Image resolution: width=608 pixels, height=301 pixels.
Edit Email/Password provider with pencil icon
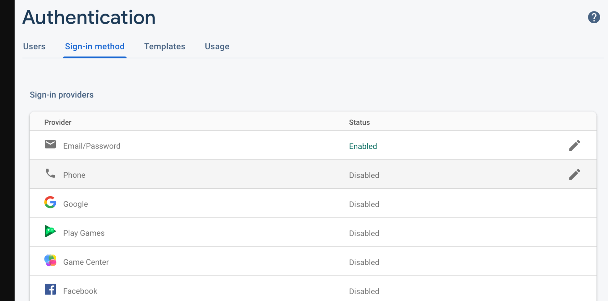click(574, 145)
